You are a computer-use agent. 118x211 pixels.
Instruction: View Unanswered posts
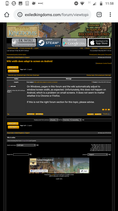click(x=12, y=55)
